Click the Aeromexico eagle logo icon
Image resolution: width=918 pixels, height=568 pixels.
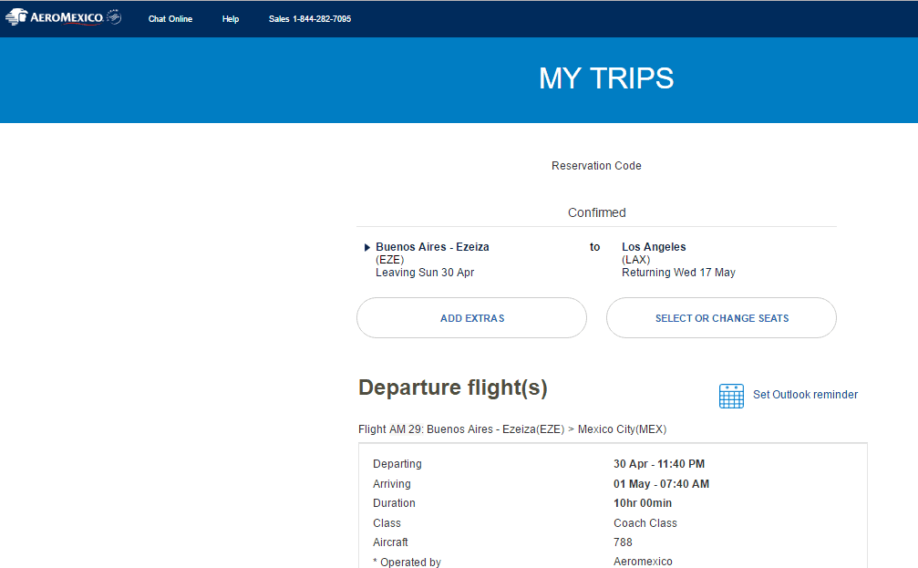coord(16,17)
